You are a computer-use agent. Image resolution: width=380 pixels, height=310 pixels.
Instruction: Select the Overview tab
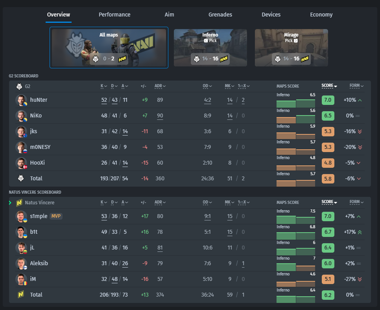pos(58,15)
